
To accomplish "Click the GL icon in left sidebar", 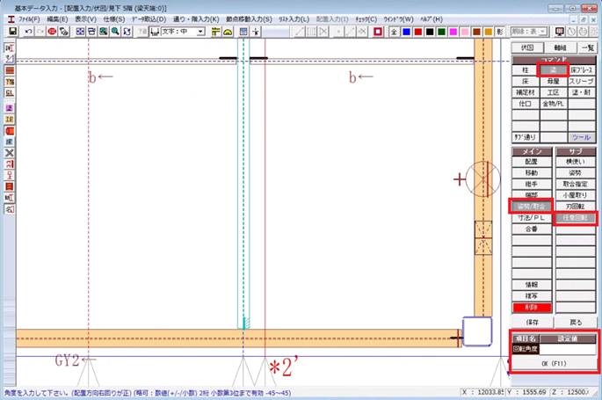I will click(10, 92).
